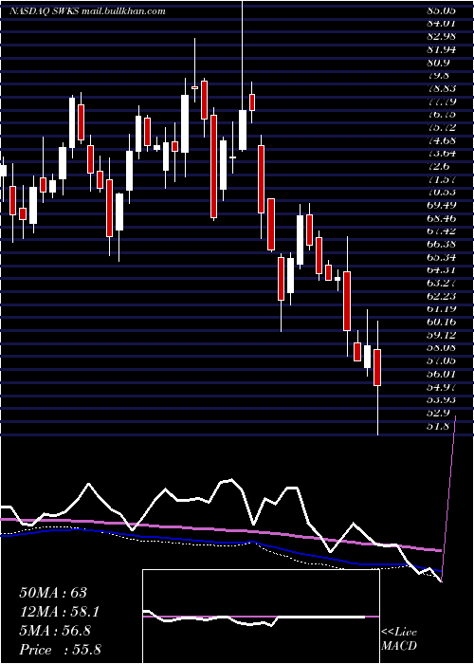Viewport: 474px width, 664px height.
Task: Select the 63.27 price level label
Action: [x=442, y=285]
